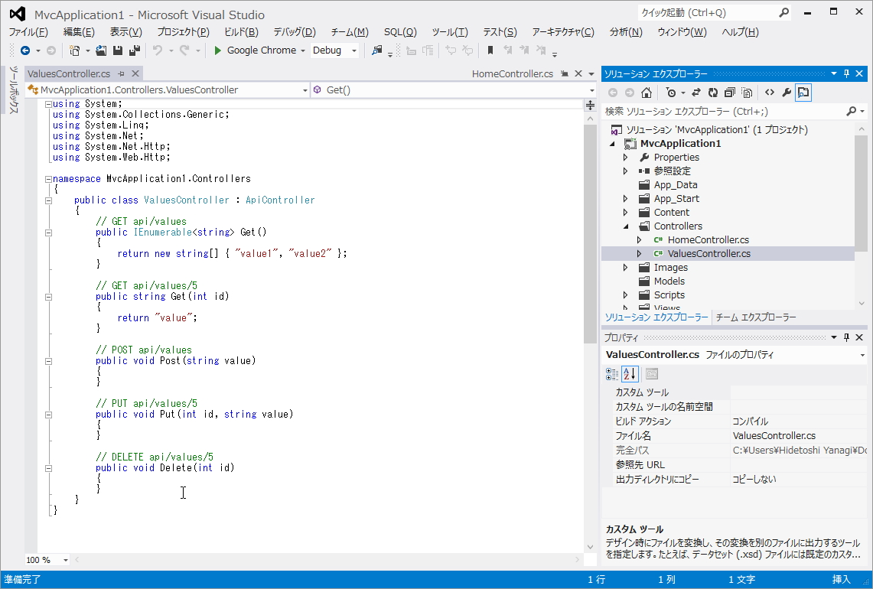The height and width of the screenshot is (589, 873).
Task: Click the Navigate Backward arrow in the main toolbar
Action: [x=25, y=50]
